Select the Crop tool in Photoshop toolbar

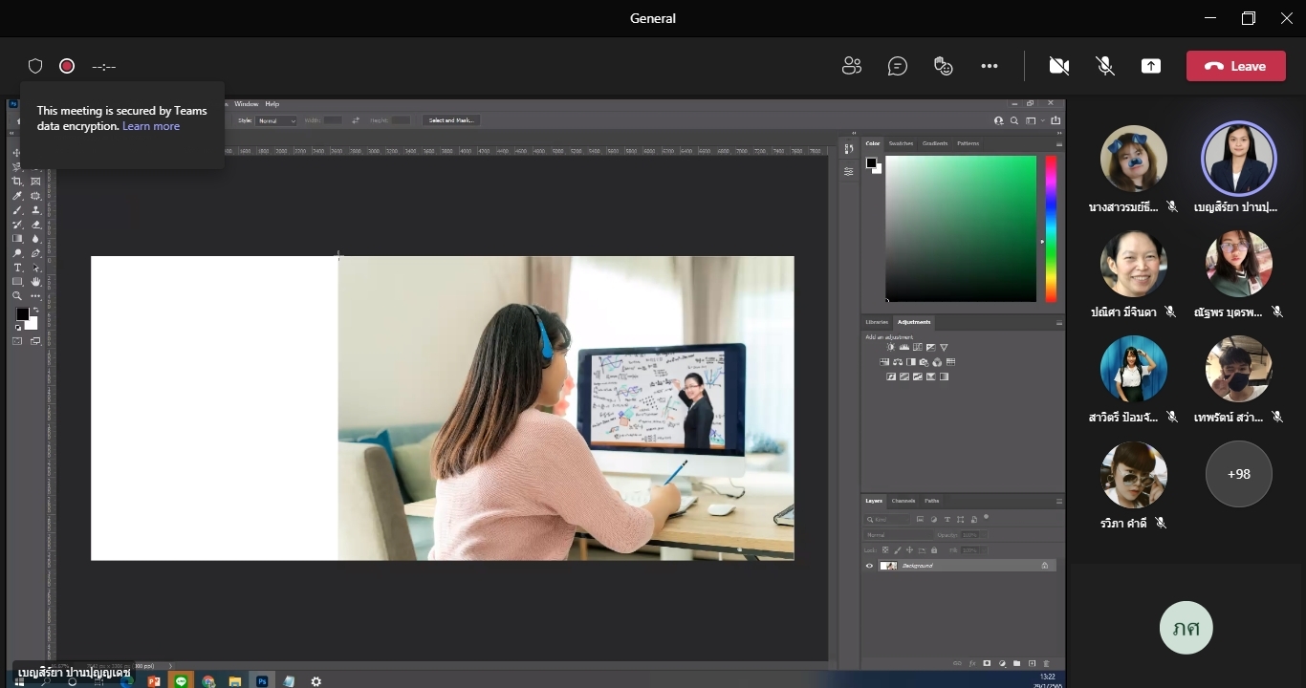pyautogui.click(x=17, y=182)
